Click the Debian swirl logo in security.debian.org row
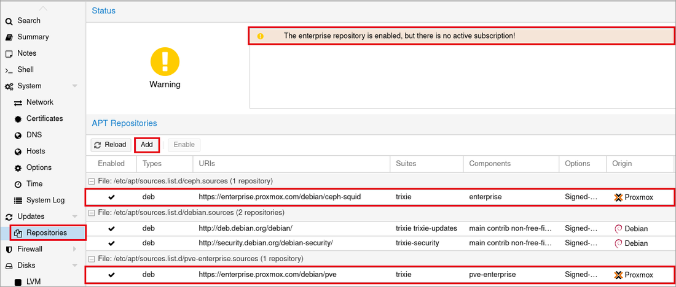This screenshot has height=287, width=676. tap(618, 243)
